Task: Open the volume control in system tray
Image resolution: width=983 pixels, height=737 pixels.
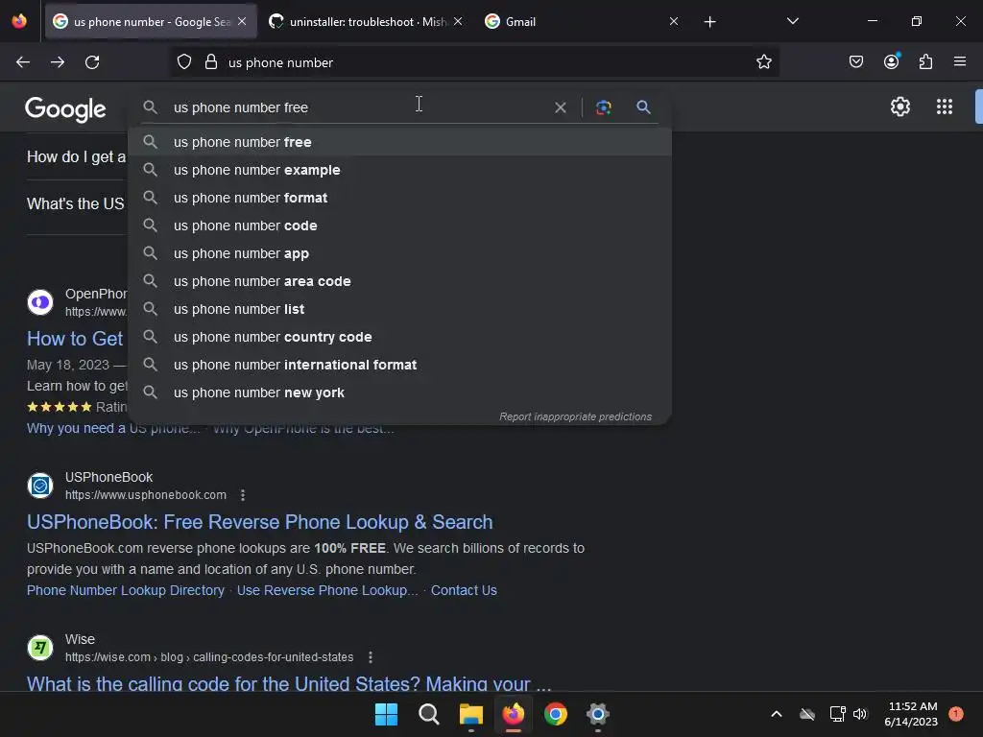Action: click(859, 714)
